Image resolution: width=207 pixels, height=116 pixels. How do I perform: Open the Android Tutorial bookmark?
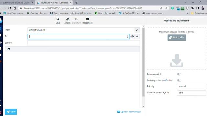[82, 13]
